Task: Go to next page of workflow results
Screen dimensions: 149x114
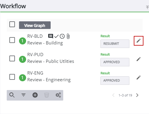Action: [137, 95]
